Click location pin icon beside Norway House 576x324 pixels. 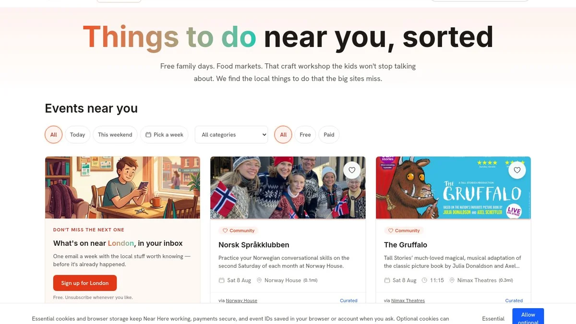(x=259, y=280)
